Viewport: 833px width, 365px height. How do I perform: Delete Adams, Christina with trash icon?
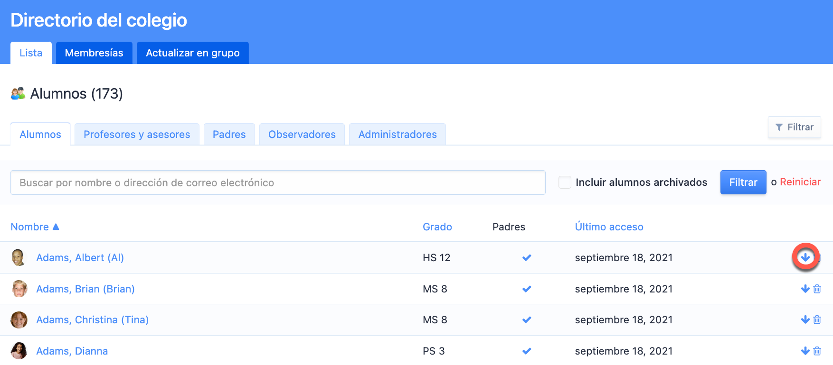pyautogui.click(x=817, y=320)
